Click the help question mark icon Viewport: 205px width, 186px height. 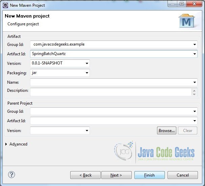11,175
